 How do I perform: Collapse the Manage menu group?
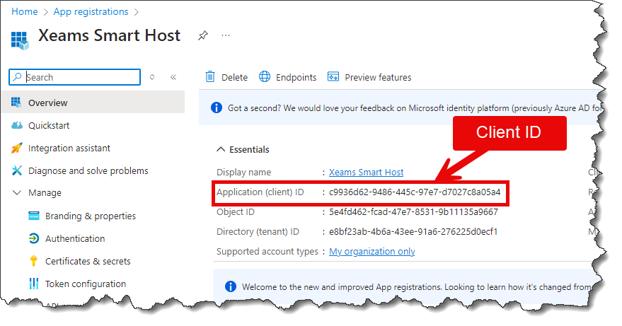pyautogui.click(x=17, y=193)
